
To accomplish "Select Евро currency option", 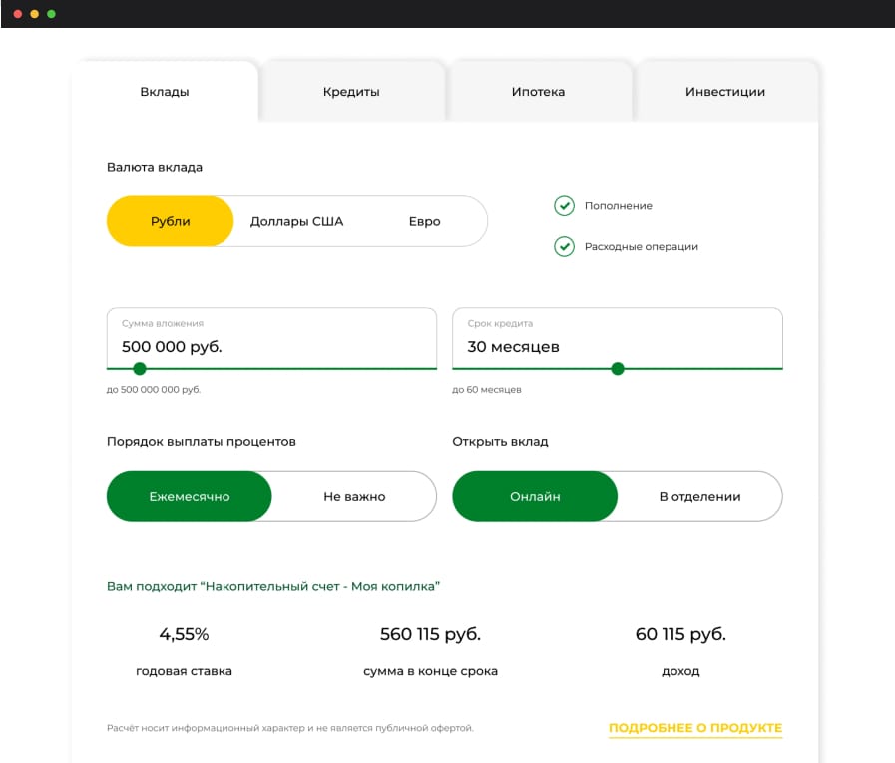I will [424, 221].
